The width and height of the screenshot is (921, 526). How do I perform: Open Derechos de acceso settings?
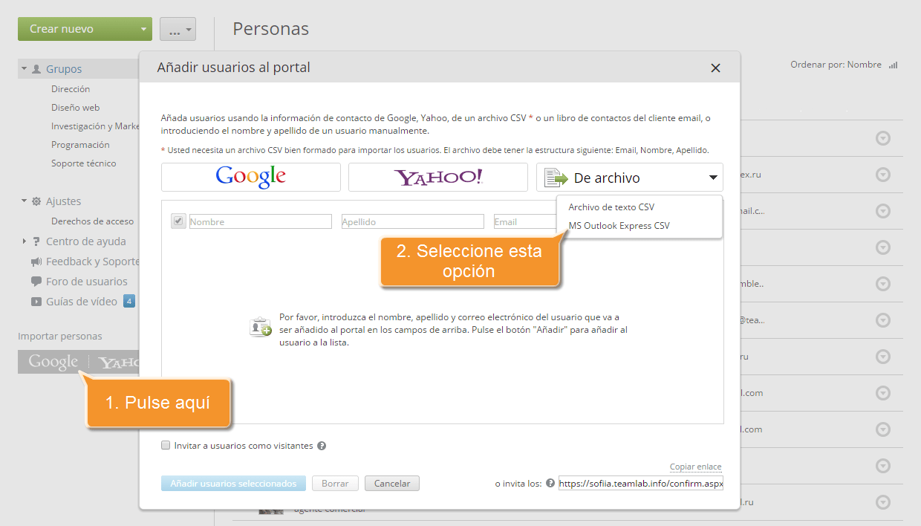(92, 221)
